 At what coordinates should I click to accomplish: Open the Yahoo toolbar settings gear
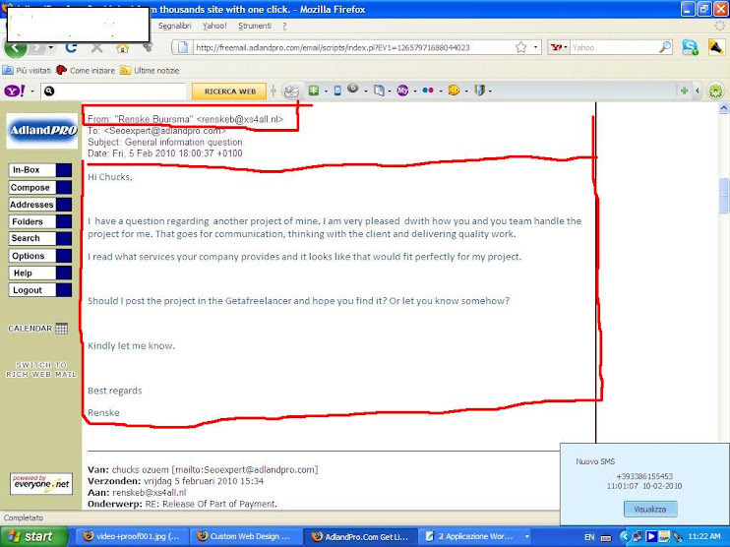pyautogui.click(x=715, y=91)
